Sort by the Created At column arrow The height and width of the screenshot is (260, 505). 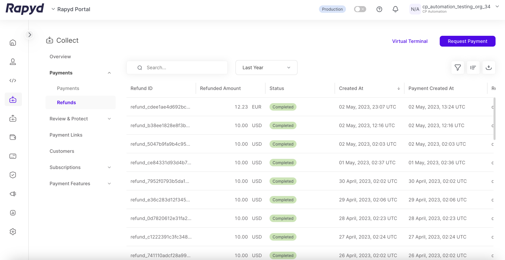coord(398,88)
